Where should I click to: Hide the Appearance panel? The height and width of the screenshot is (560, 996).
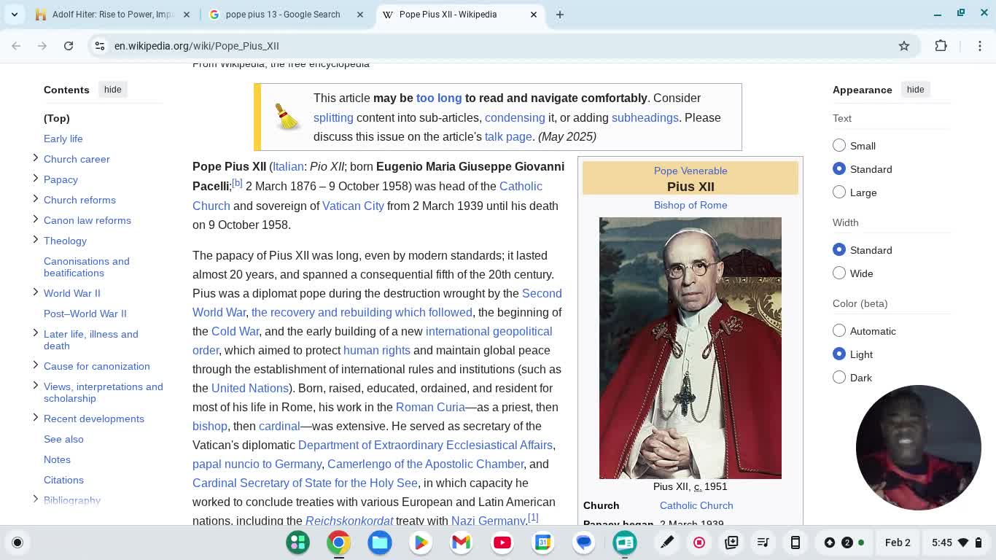pos(915,89)
